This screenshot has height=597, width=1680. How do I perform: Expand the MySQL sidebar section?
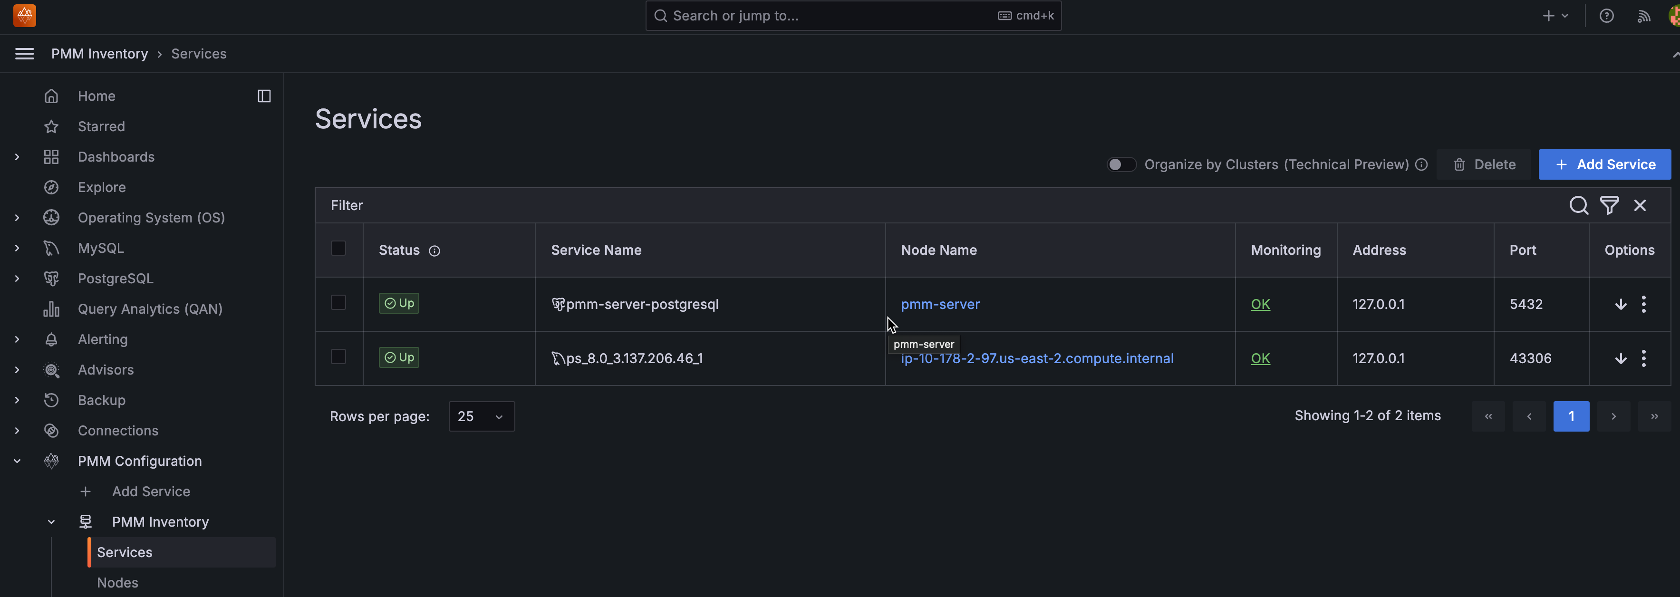pos(17,248)
